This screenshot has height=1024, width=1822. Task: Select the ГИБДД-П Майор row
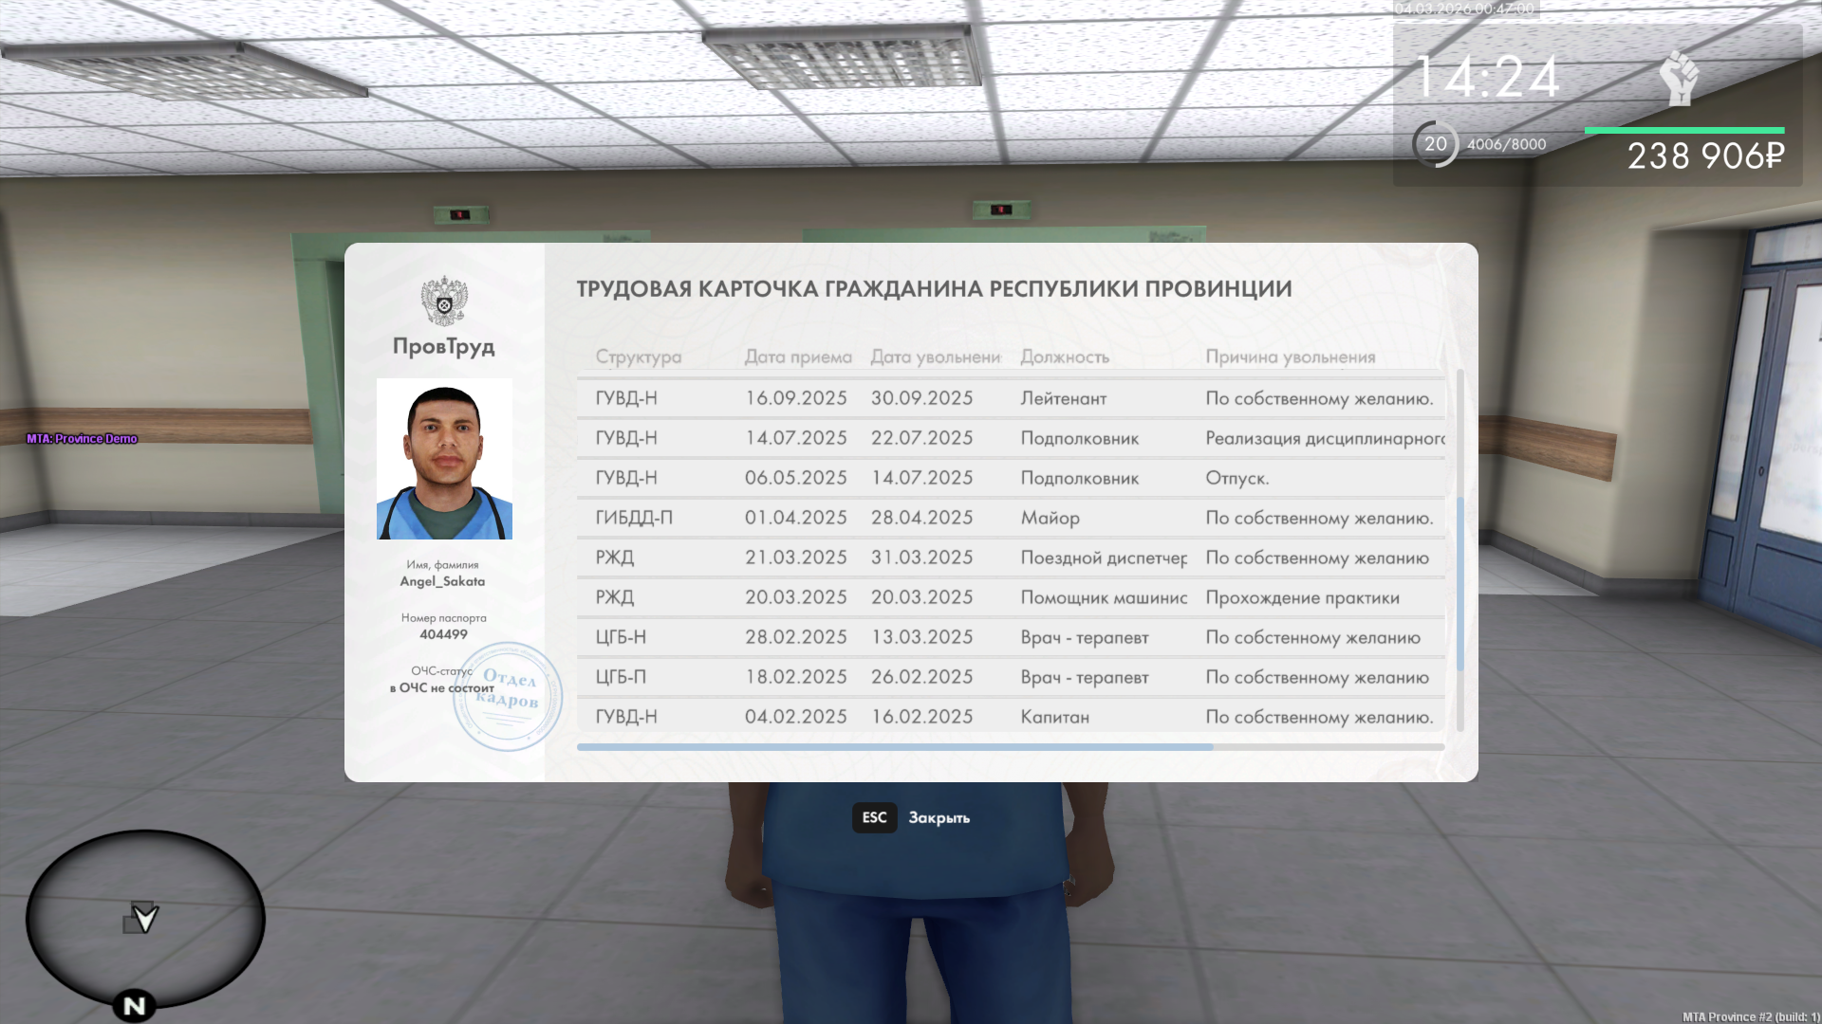click(x=1011, y=518)
